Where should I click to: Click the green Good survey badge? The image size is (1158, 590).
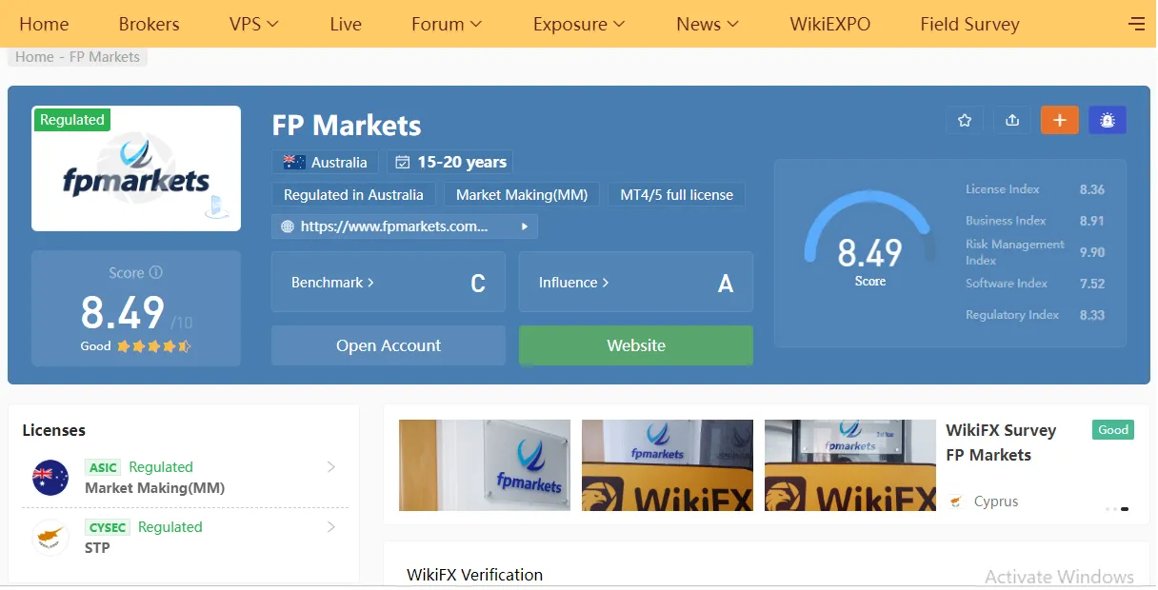(1113, 430)
